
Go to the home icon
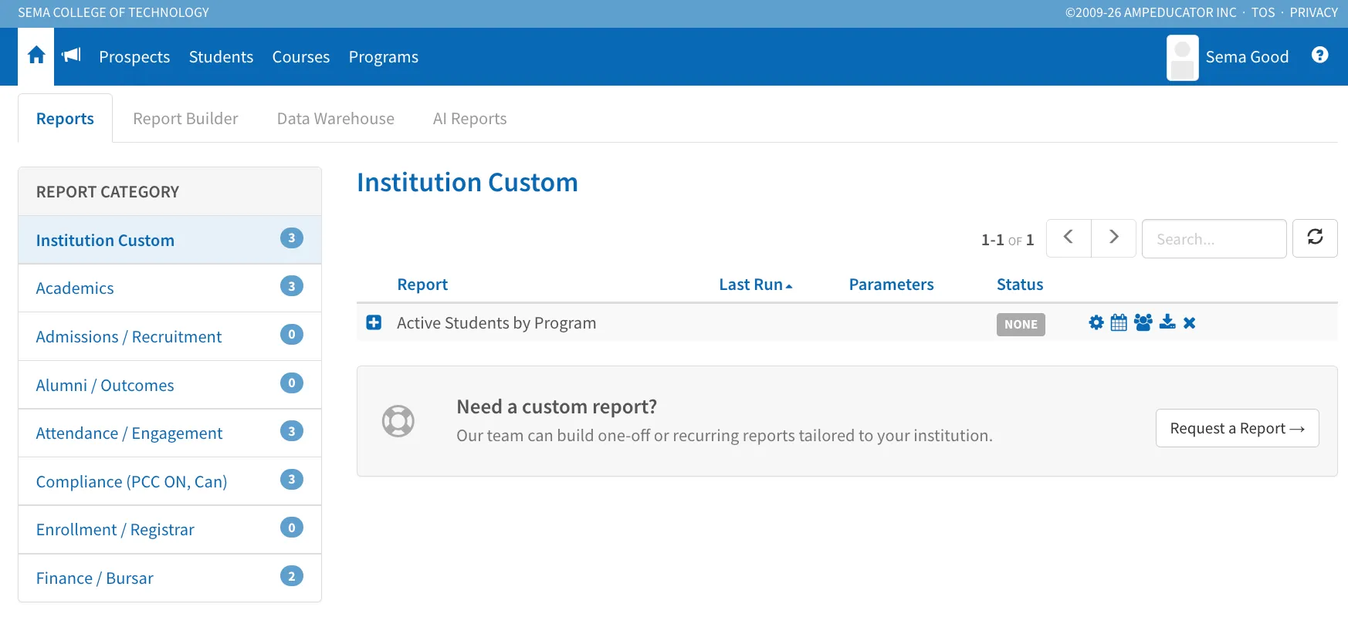click(36, 56)
